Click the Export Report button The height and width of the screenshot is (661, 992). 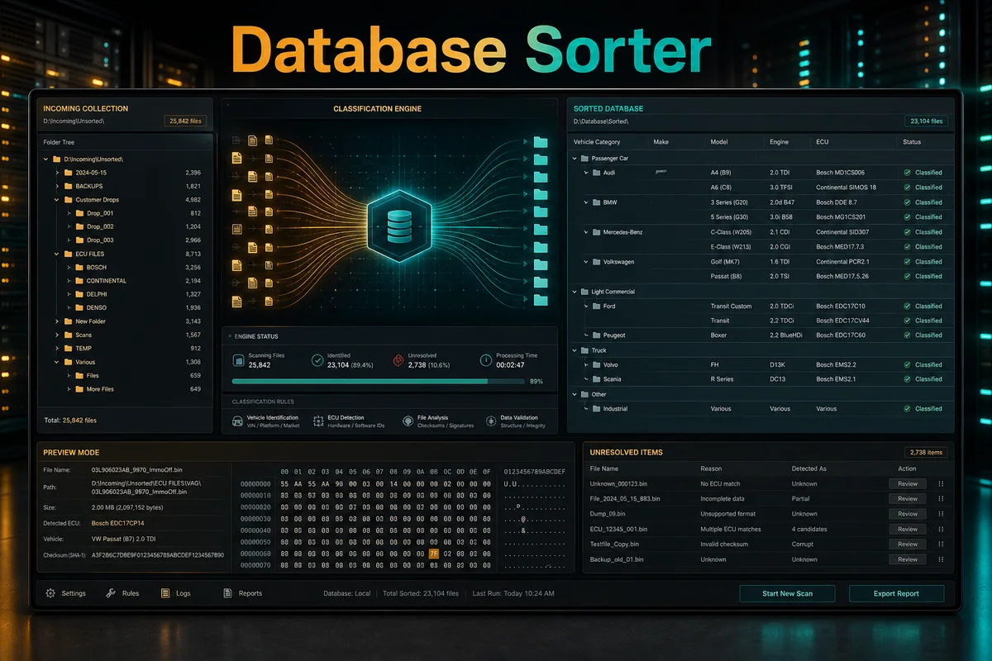coord(896,594)
